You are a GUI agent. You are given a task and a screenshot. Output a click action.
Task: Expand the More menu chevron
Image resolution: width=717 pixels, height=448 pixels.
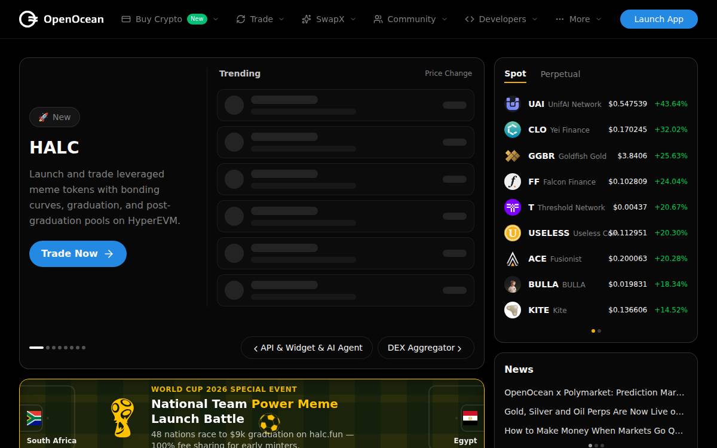(599, 19)
